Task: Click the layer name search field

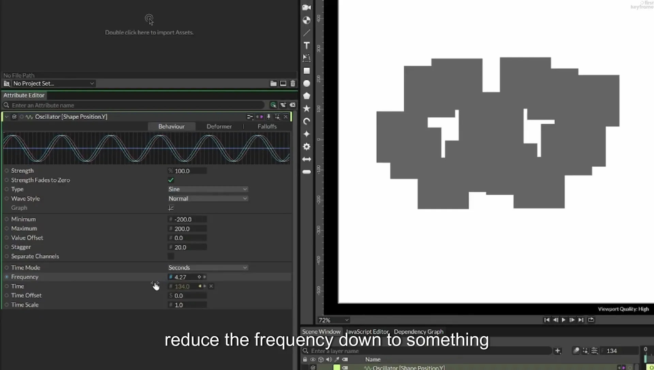Action: [426, 351]
